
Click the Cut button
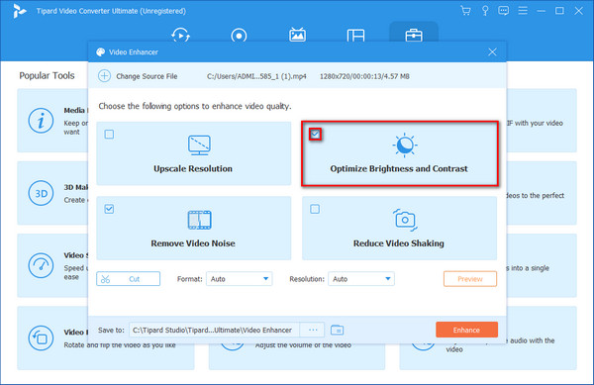click(128, 279)
